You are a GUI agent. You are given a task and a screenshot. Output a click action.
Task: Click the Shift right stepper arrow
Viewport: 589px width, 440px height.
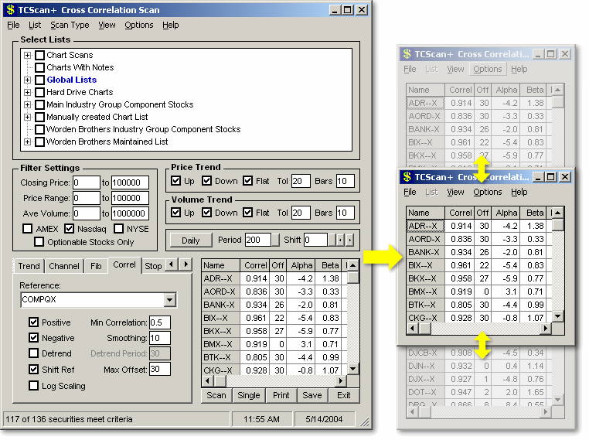350,240
